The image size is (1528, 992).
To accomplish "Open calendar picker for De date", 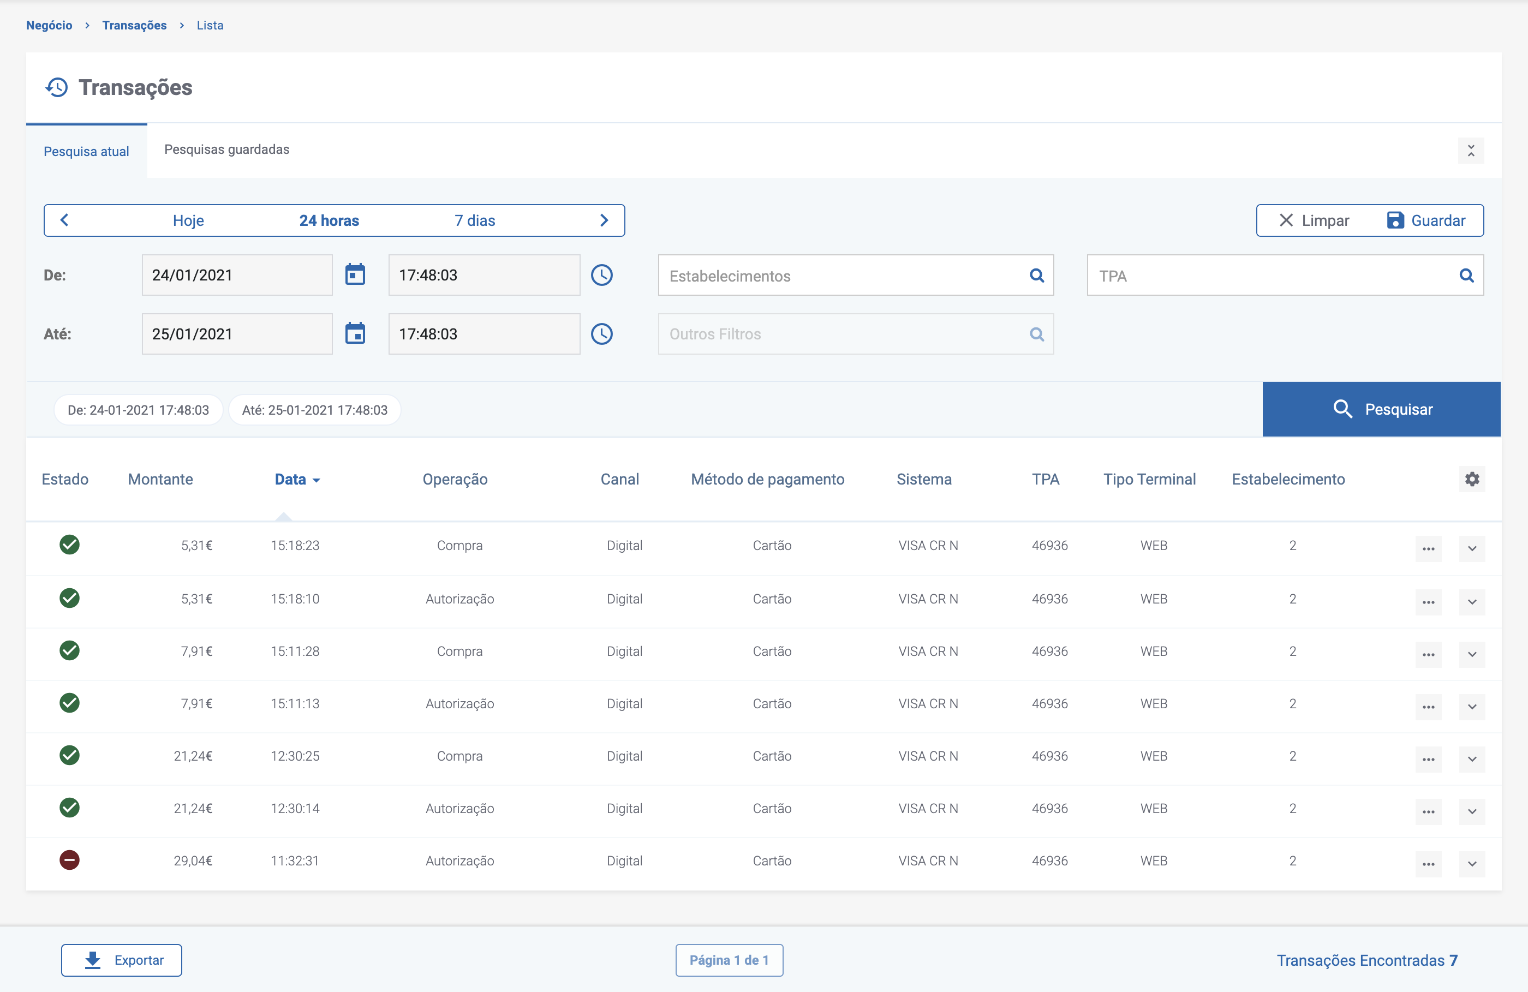I will click(x=355, y=275).
